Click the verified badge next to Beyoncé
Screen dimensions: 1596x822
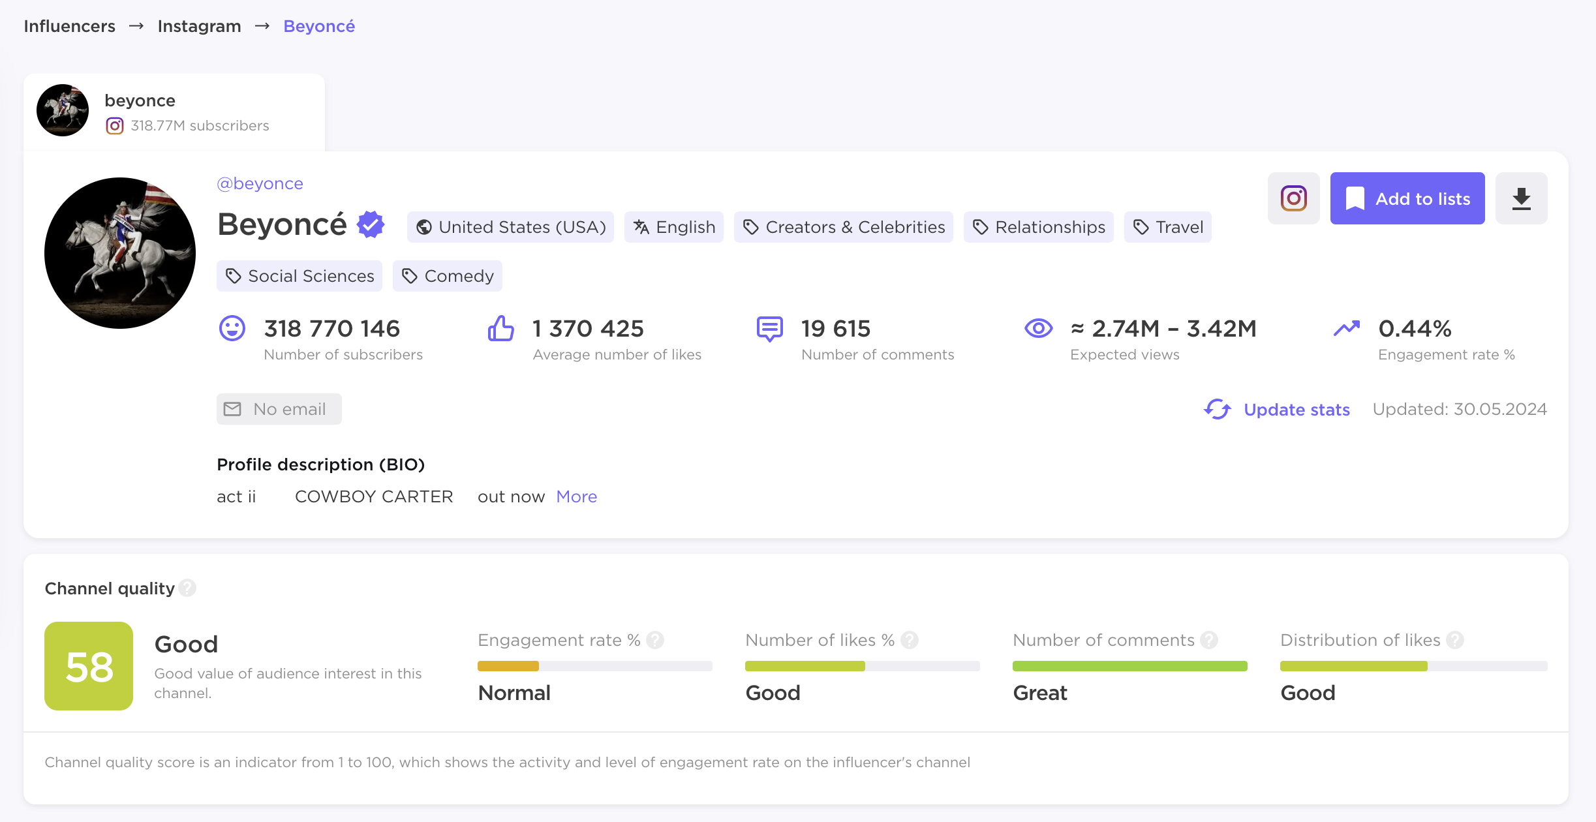tap(370, 224)
